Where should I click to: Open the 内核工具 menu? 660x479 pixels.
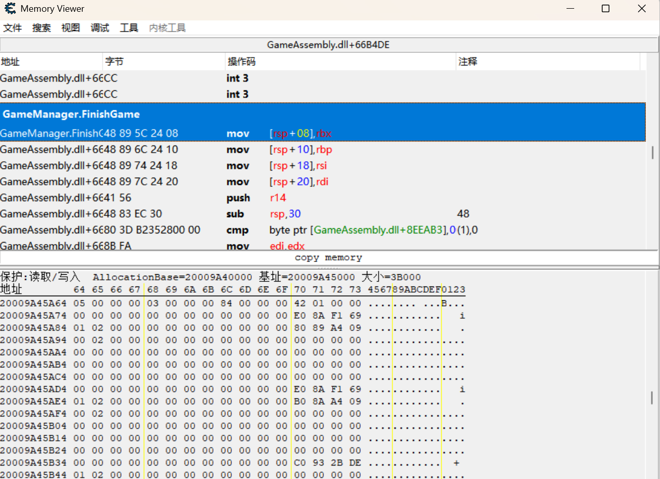167,28
